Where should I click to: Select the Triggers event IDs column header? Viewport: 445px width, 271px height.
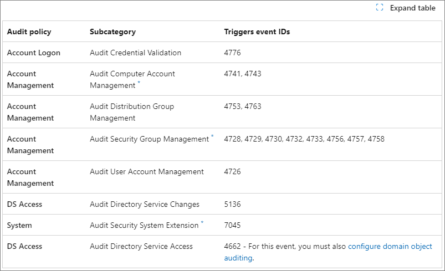point(257,32)
